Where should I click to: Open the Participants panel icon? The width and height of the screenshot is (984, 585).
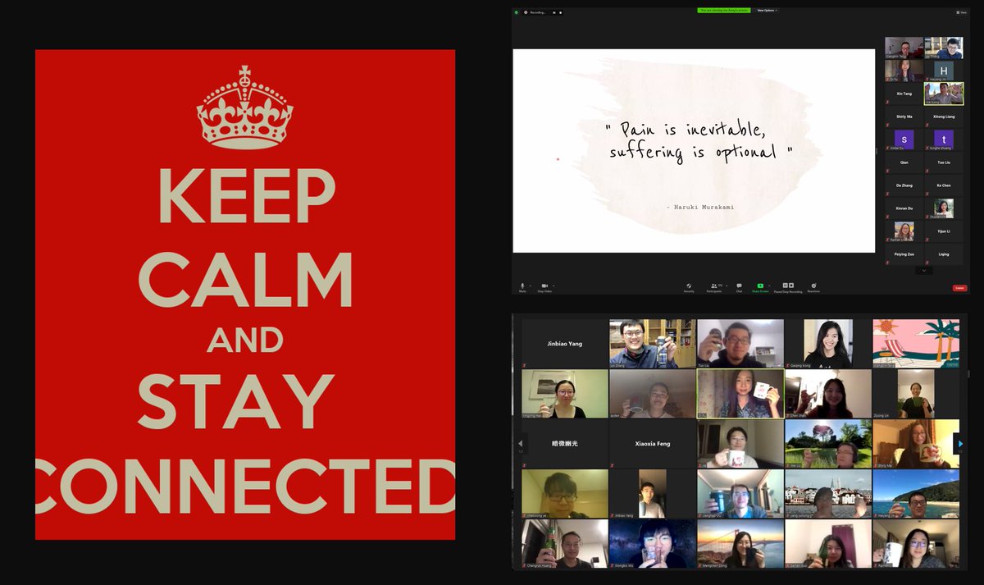(713, 286)
